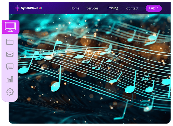The image size is (173, 126).
Task: Click the pink 'AI' text in the logo
Action: click(x=40, y=8)
